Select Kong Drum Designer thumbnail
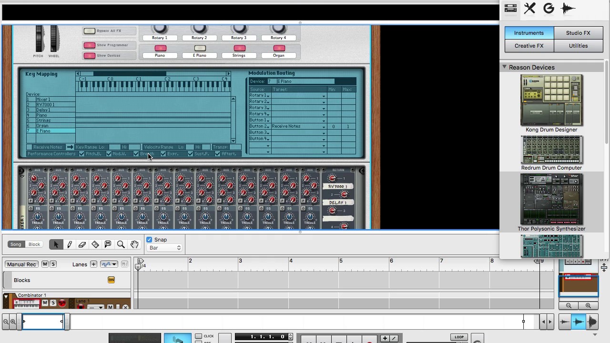The image size is (610, 343). [x=551, y=100]
